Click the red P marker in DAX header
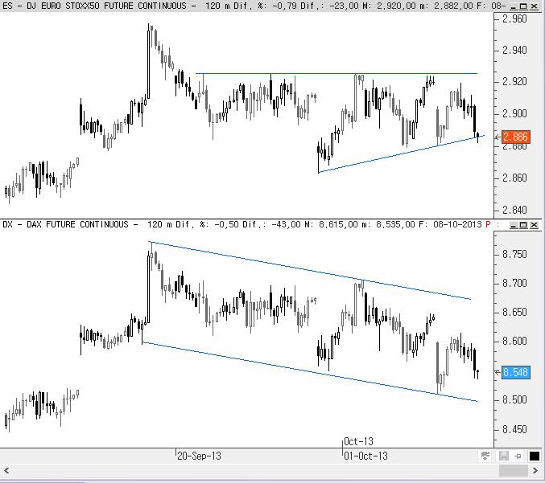Image resolution: width=545 pixels, height=483 pixels. click(x=488, y=224)
